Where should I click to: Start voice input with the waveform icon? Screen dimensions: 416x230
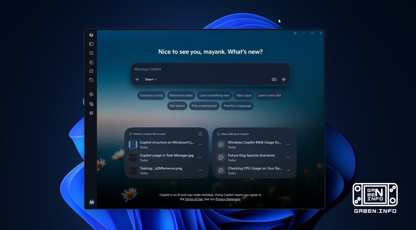coord(284,79)
